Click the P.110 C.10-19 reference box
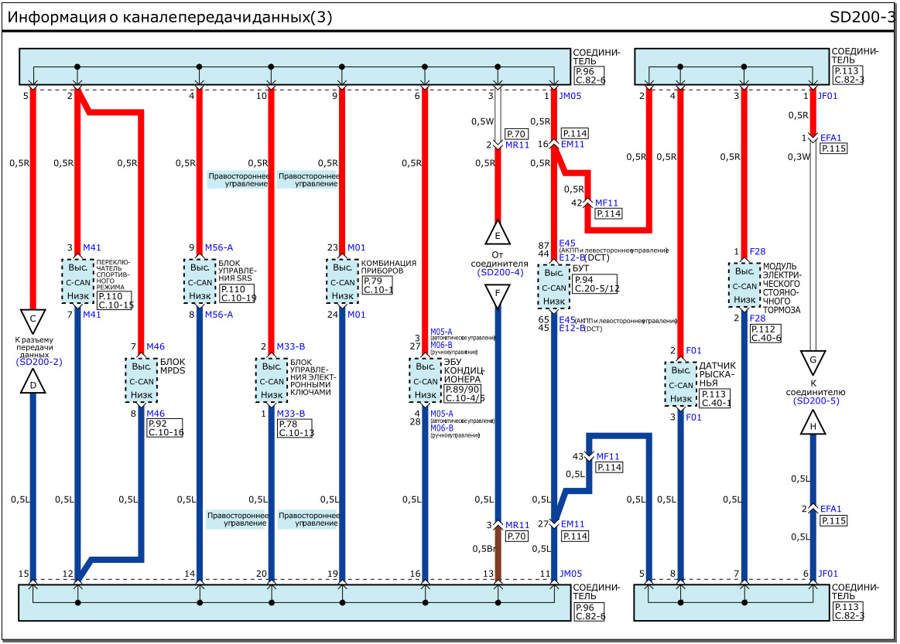 click(x=237, y=294)
